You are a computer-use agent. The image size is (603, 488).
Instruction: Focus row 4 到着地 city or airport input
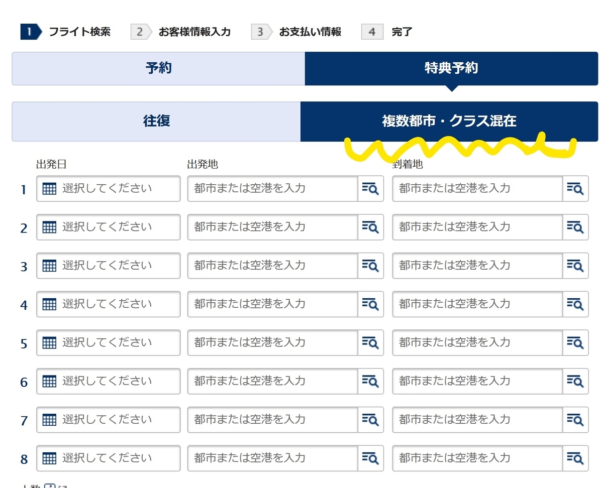point(477,304)
